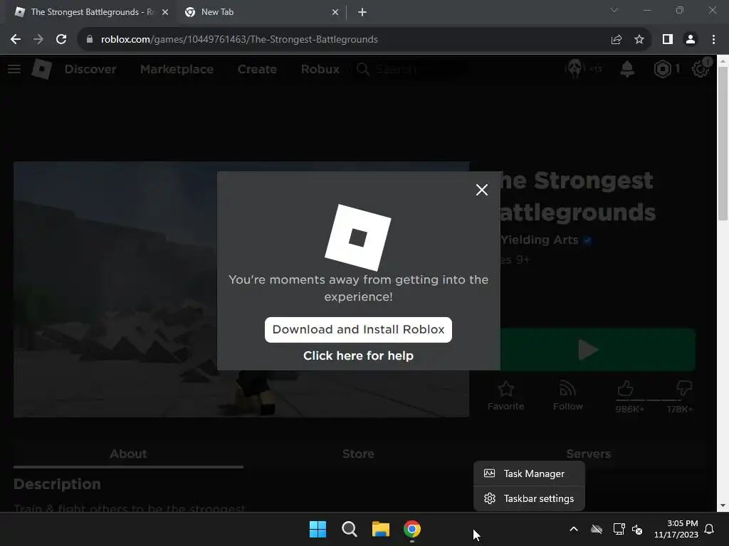Follow this experience
This screenshot has height=546, width=729.
pyautogui.click(x=567, y=395)
